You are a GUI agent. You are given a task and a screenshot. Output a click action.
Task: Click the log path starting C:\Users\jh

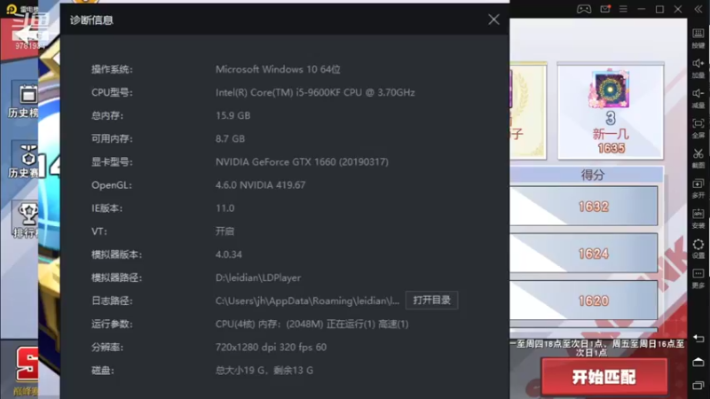tap(307, 301)
